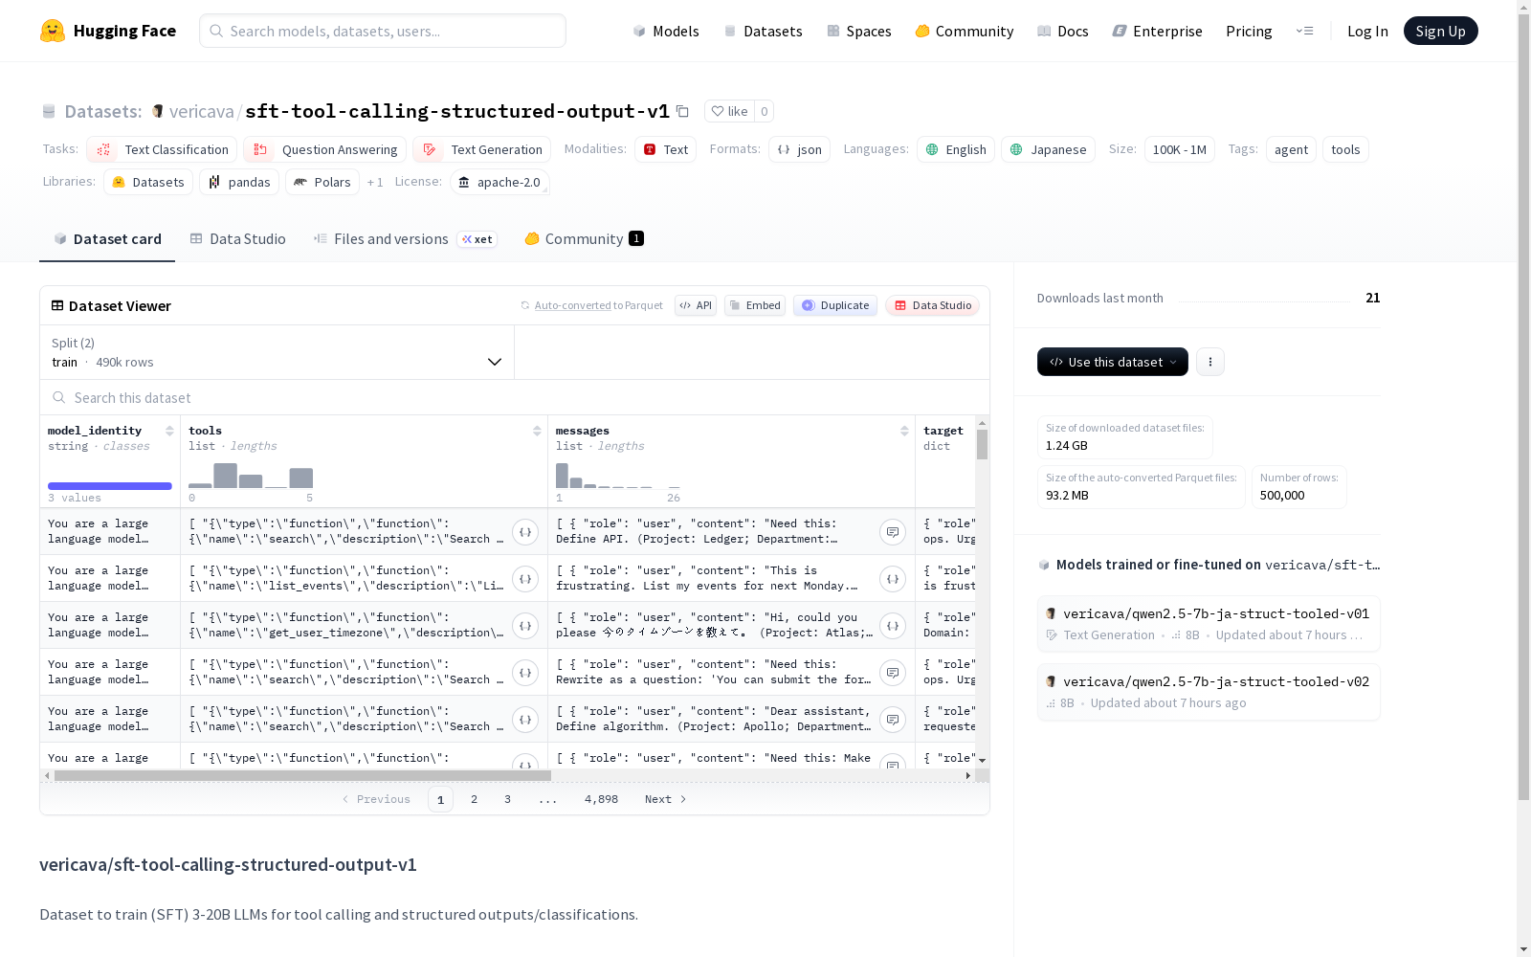
Task: Click the Sign Up button
Action: coord(1441,31)
